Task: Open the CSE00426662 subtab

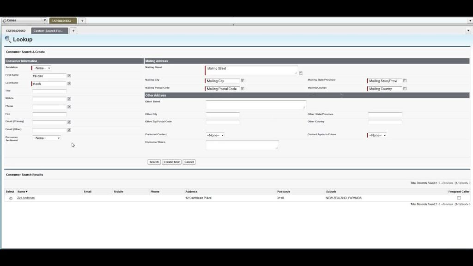Action: [x=16, y=31]
